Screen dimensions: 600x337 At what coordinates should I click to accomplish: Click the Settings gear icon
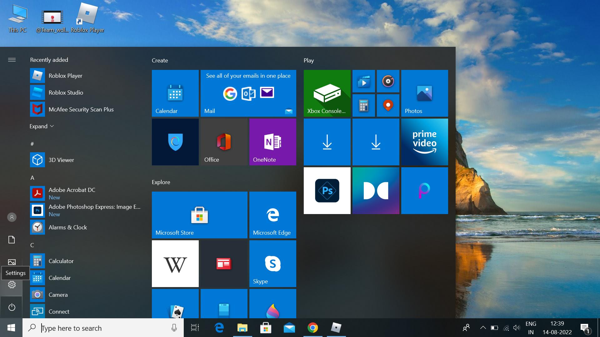pos(12,285)
